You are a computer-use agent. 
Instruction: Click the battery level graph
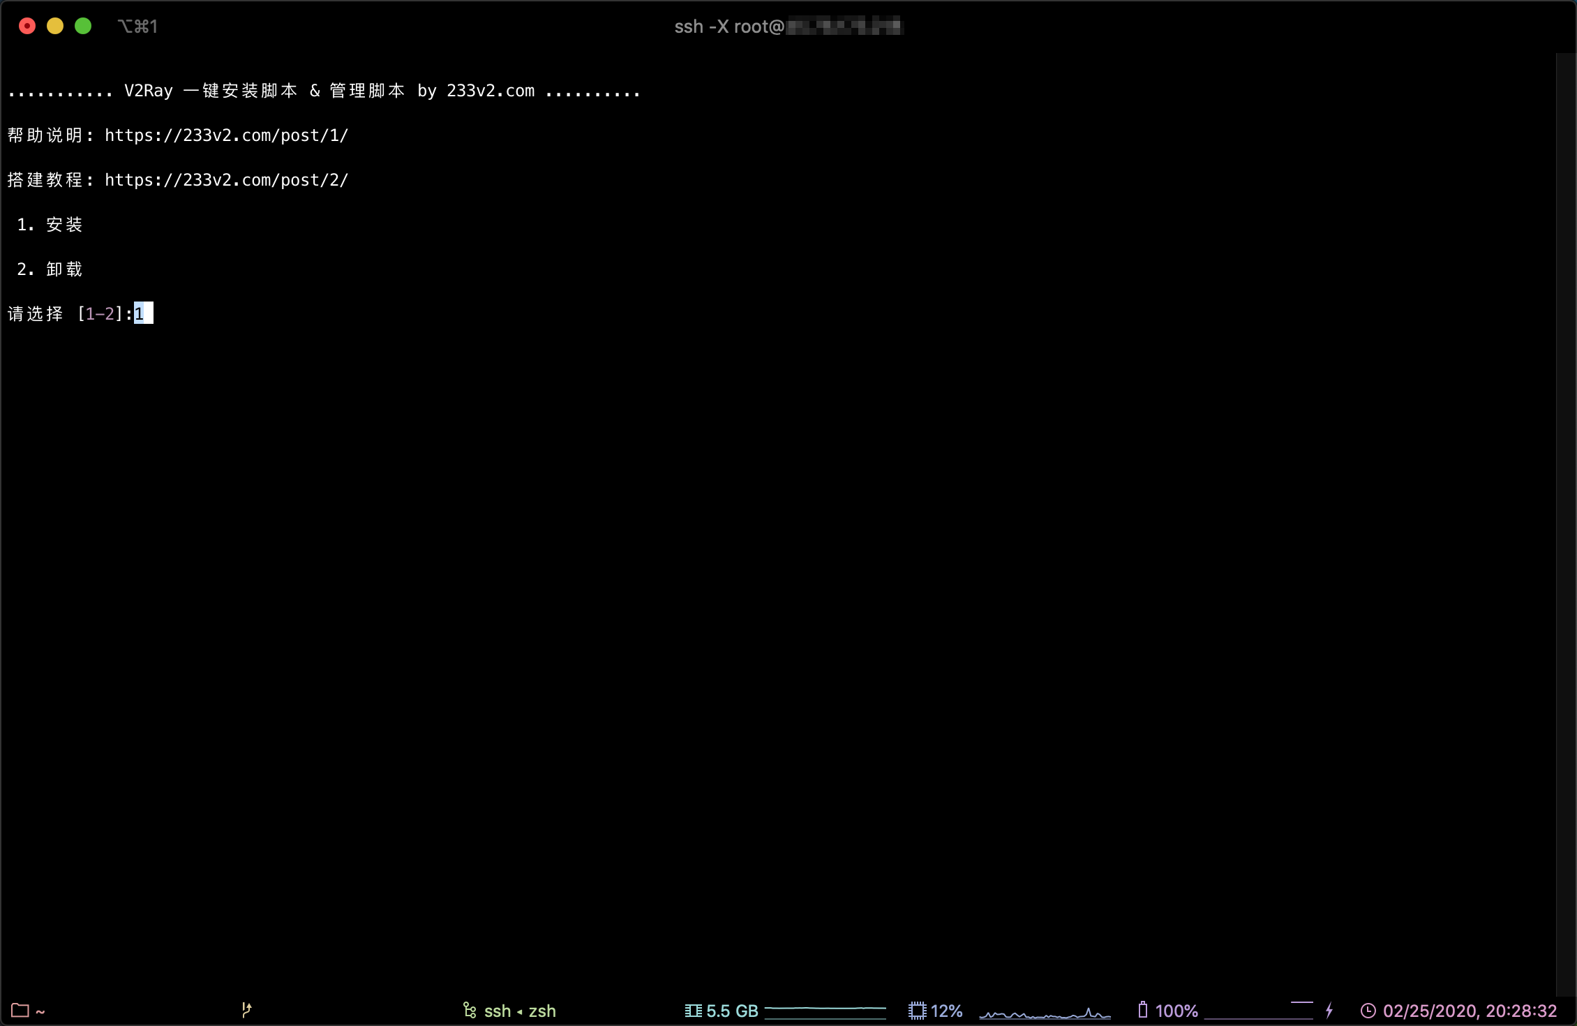click(1259, 1011)
